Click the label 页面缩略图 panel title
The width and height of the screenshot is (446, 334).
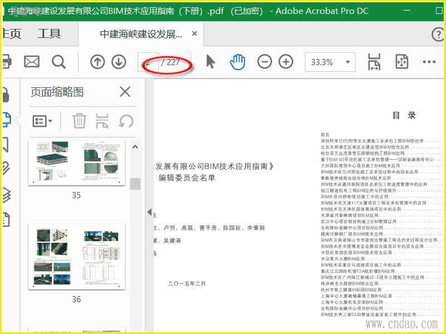coord(57,92)
